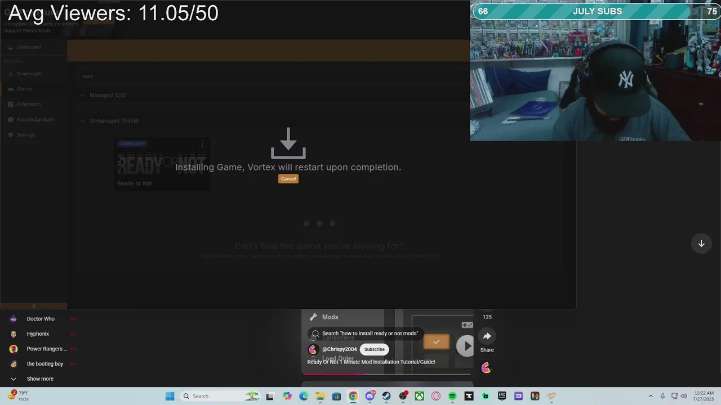The width and height of the screenshot is (721, 405).
Task: Open Hyphonix subscription channel
Action: [x=38, y=334]
